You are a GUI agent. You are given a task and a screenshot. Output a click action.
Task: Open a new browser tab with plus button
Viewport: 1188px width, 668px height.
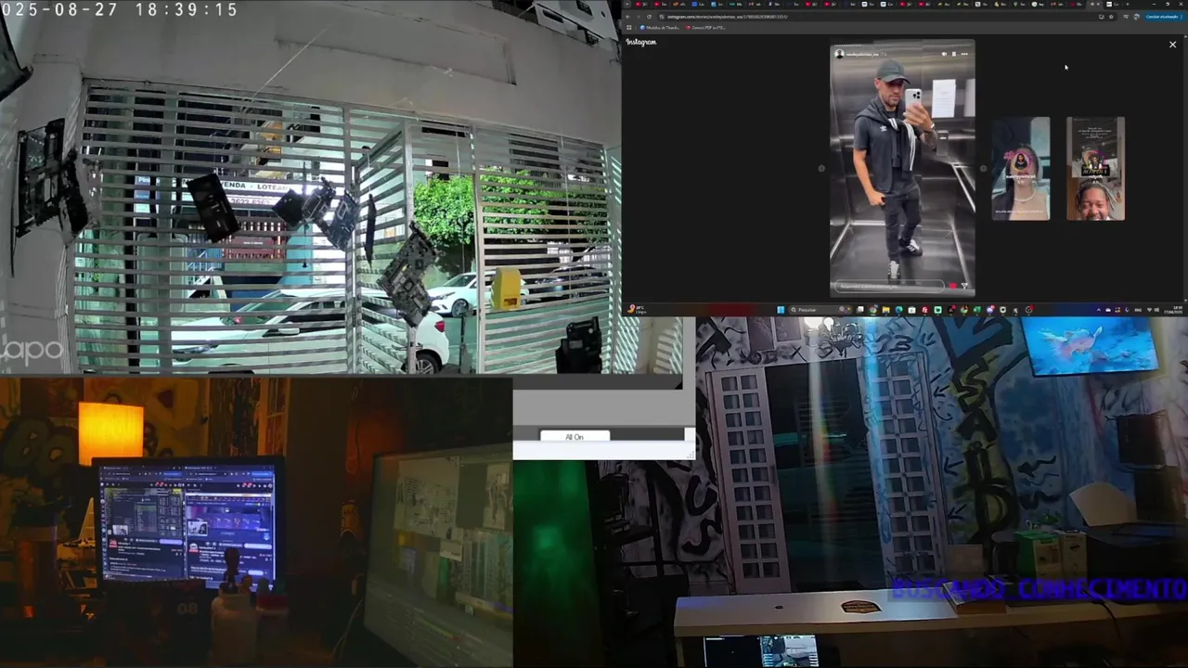[1128, 4]
